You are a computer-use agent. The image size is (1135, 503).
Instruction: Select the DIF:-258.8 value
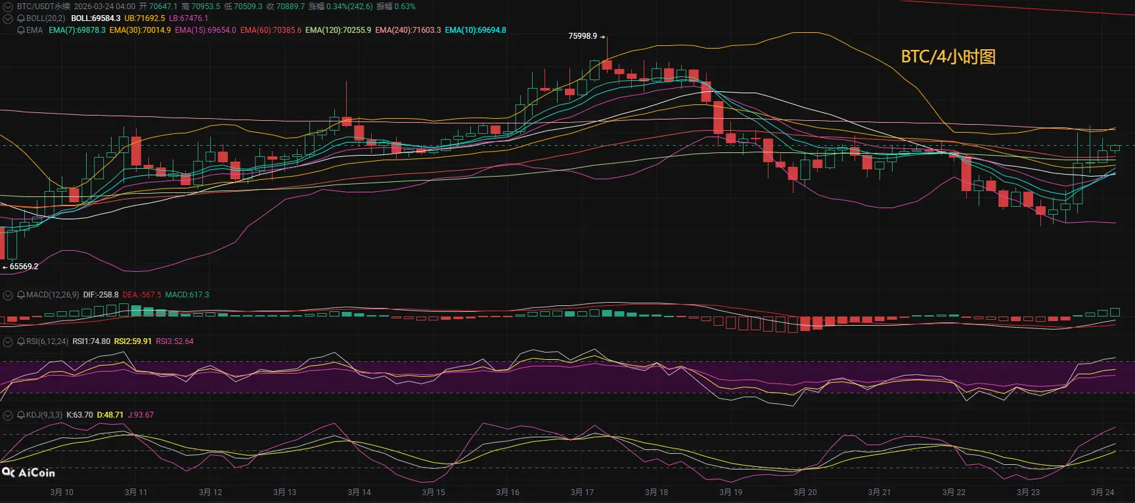(x=101, y=295)
